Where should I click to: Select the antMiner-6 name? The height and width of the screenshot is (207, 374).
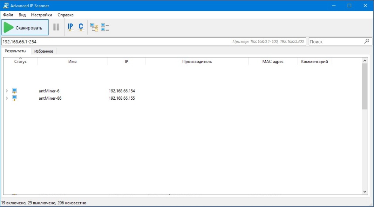click(x=49, y=91)
